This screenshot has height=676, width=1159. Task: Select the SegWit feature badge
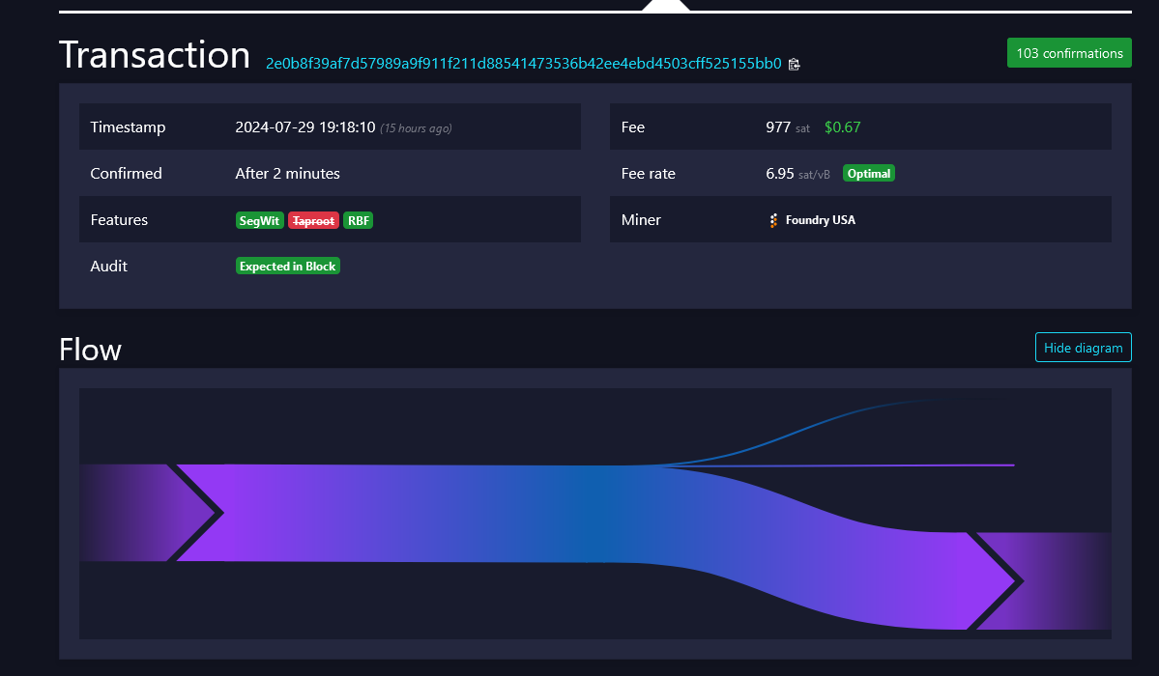(259, 220)
